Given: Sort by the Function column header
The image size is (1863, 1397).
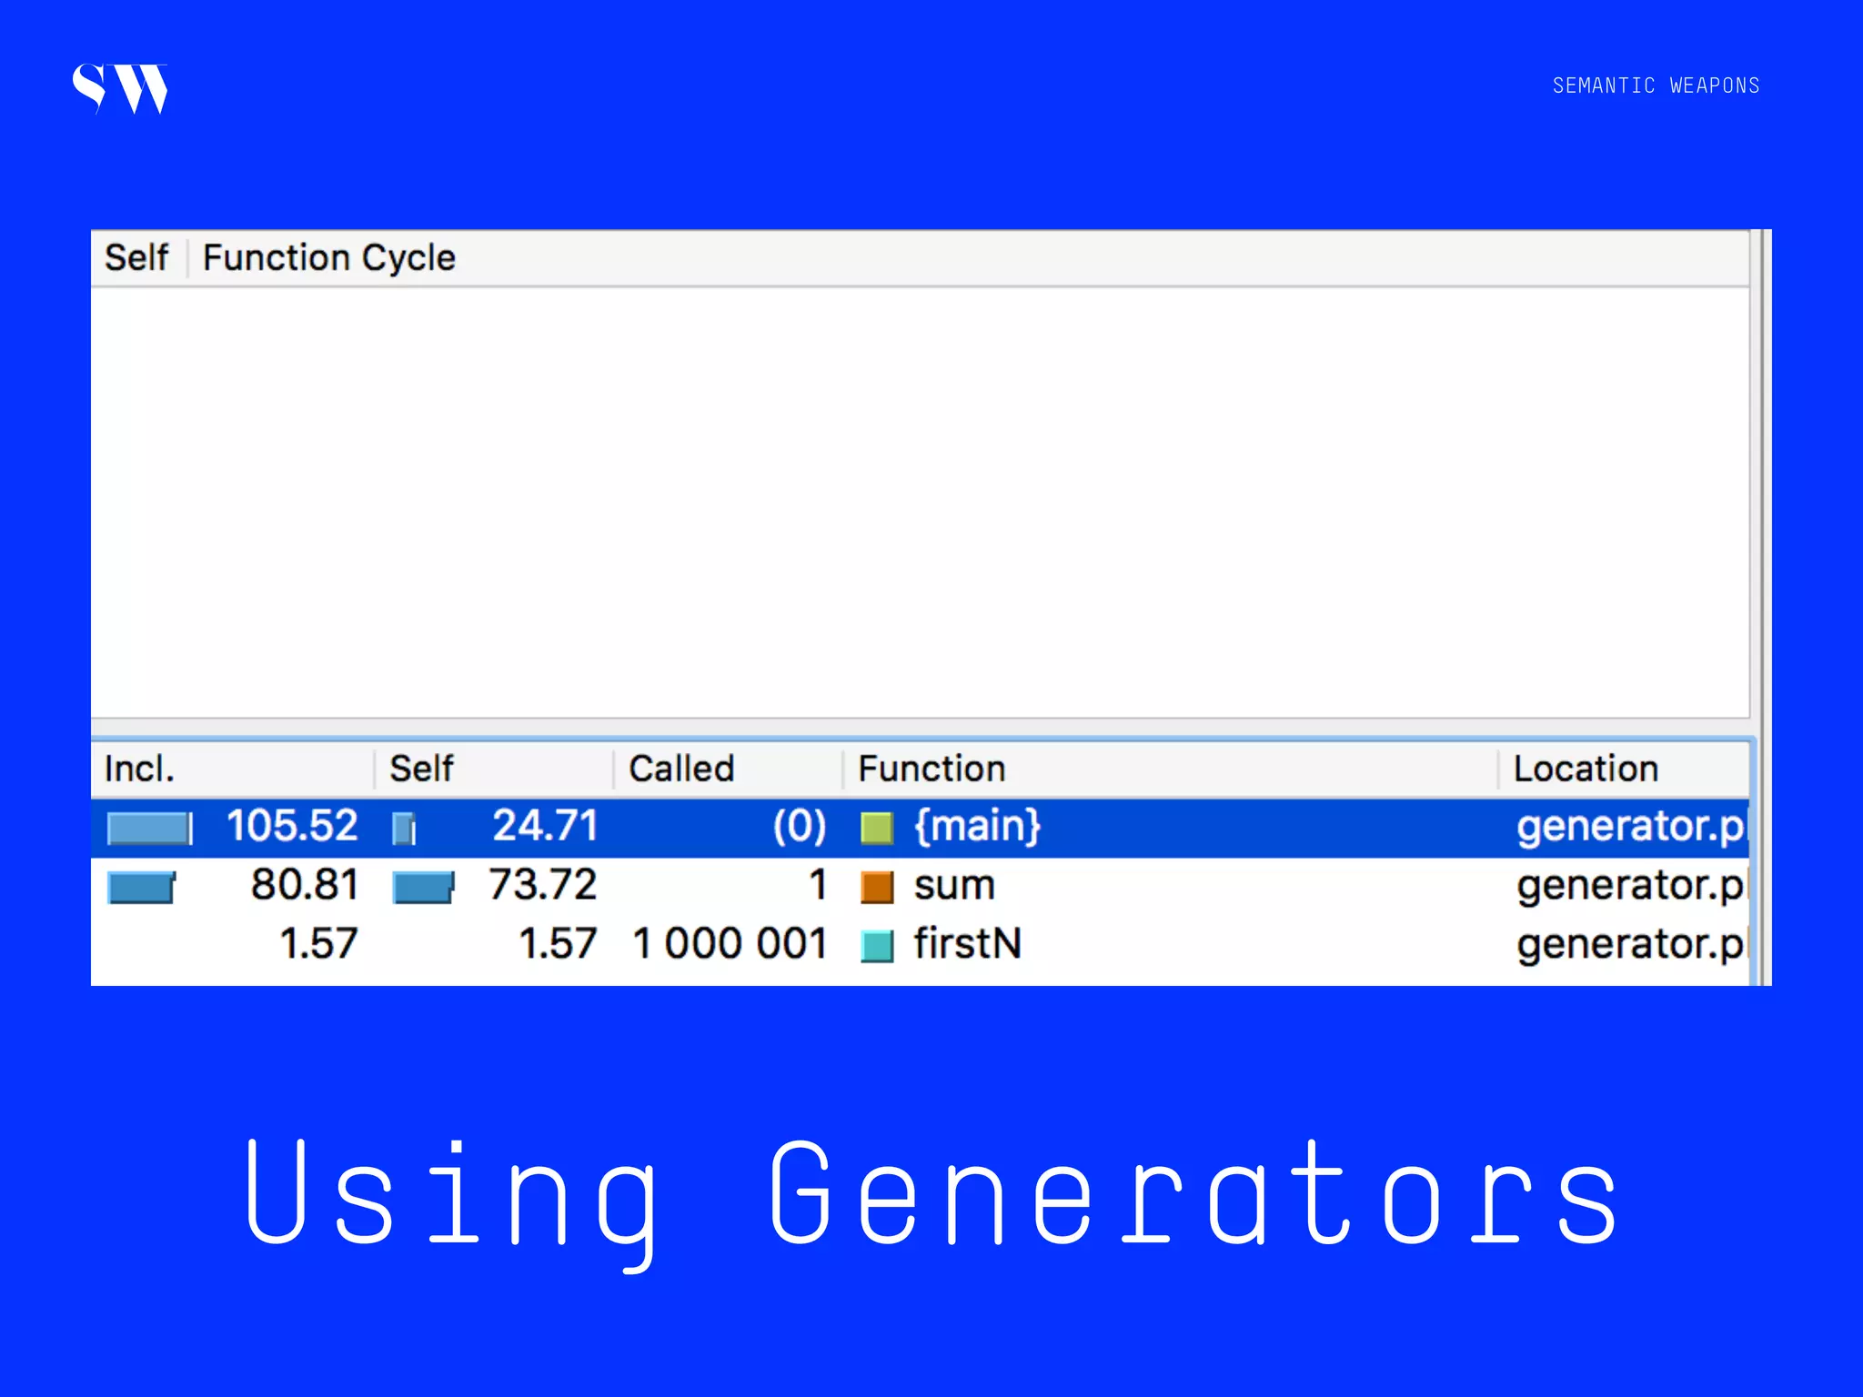Looking at the screenshot, I should click(x=1170, y=769).
